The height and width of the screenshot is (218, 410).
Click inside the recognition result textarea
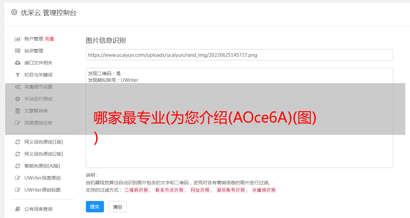pos(239,118)
